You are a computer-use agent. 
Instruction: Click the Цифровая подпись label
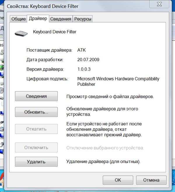[47, 79]
